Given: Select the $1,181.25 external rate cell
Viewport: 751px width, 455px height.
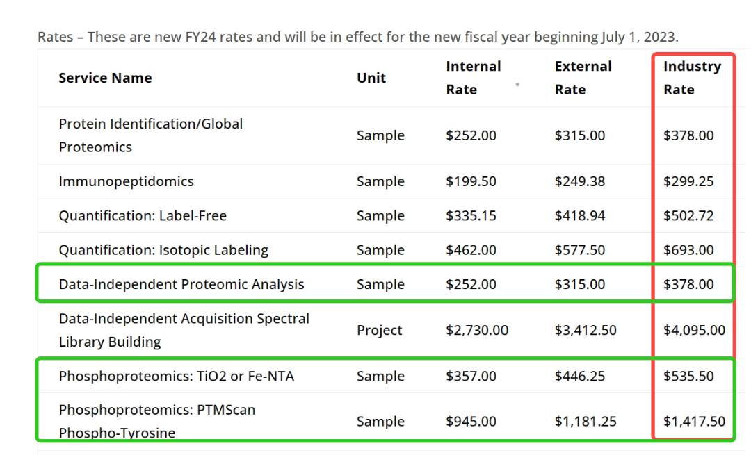Looking at the screenshot, I should click(586, 422).
